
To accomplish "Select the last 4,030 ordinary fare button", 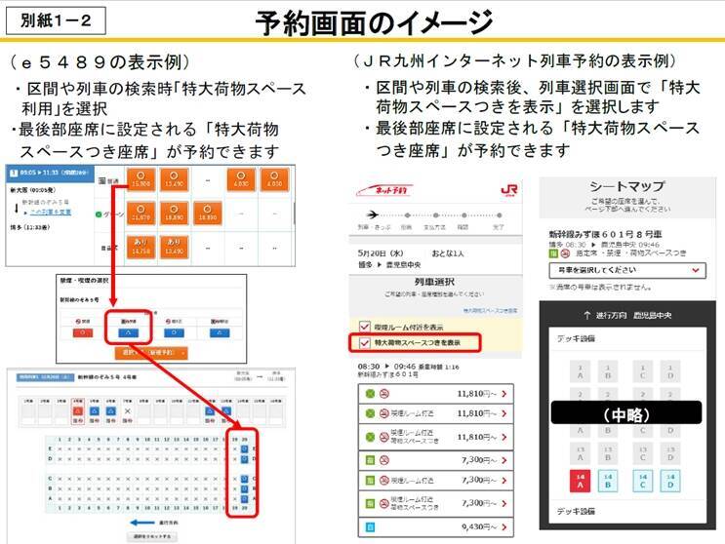I will [x=274, y=179].
